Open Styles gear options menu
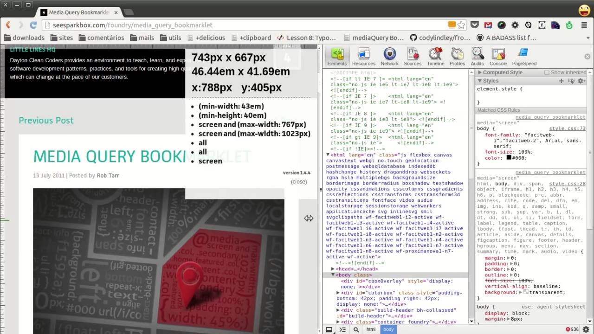Viewport: 594px width, 334px height. coord(581,81)
